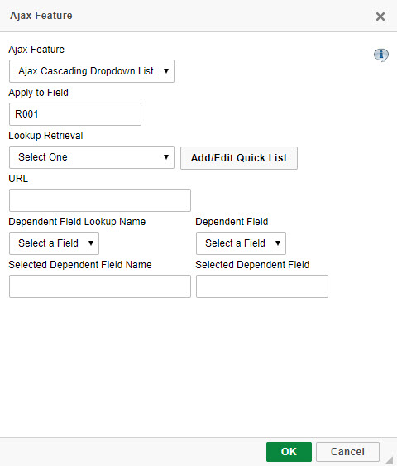Click the Add/Edit Quick List button

click(239, 158)
